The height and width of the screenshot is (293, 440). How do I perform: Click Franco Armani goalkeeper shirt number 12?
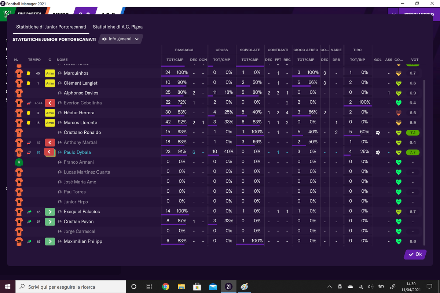click(19, 162)
